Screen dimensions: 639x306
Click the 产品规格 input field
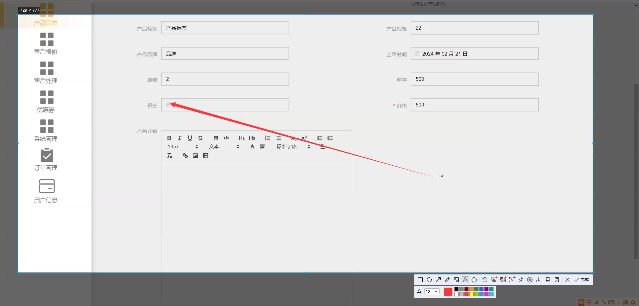[x=475, y=28]
